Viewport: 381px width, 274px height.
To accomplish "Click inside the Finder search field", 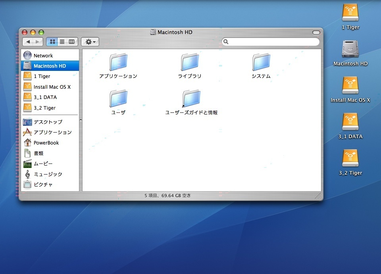I will [x=274, y=42].
